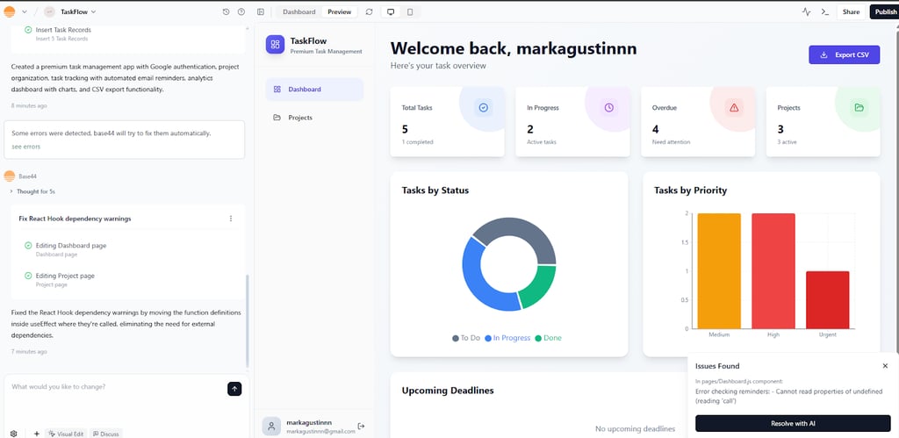Viewport: 899px width, 438px height.
Task: Click the Share button
Action: point(851,11)
